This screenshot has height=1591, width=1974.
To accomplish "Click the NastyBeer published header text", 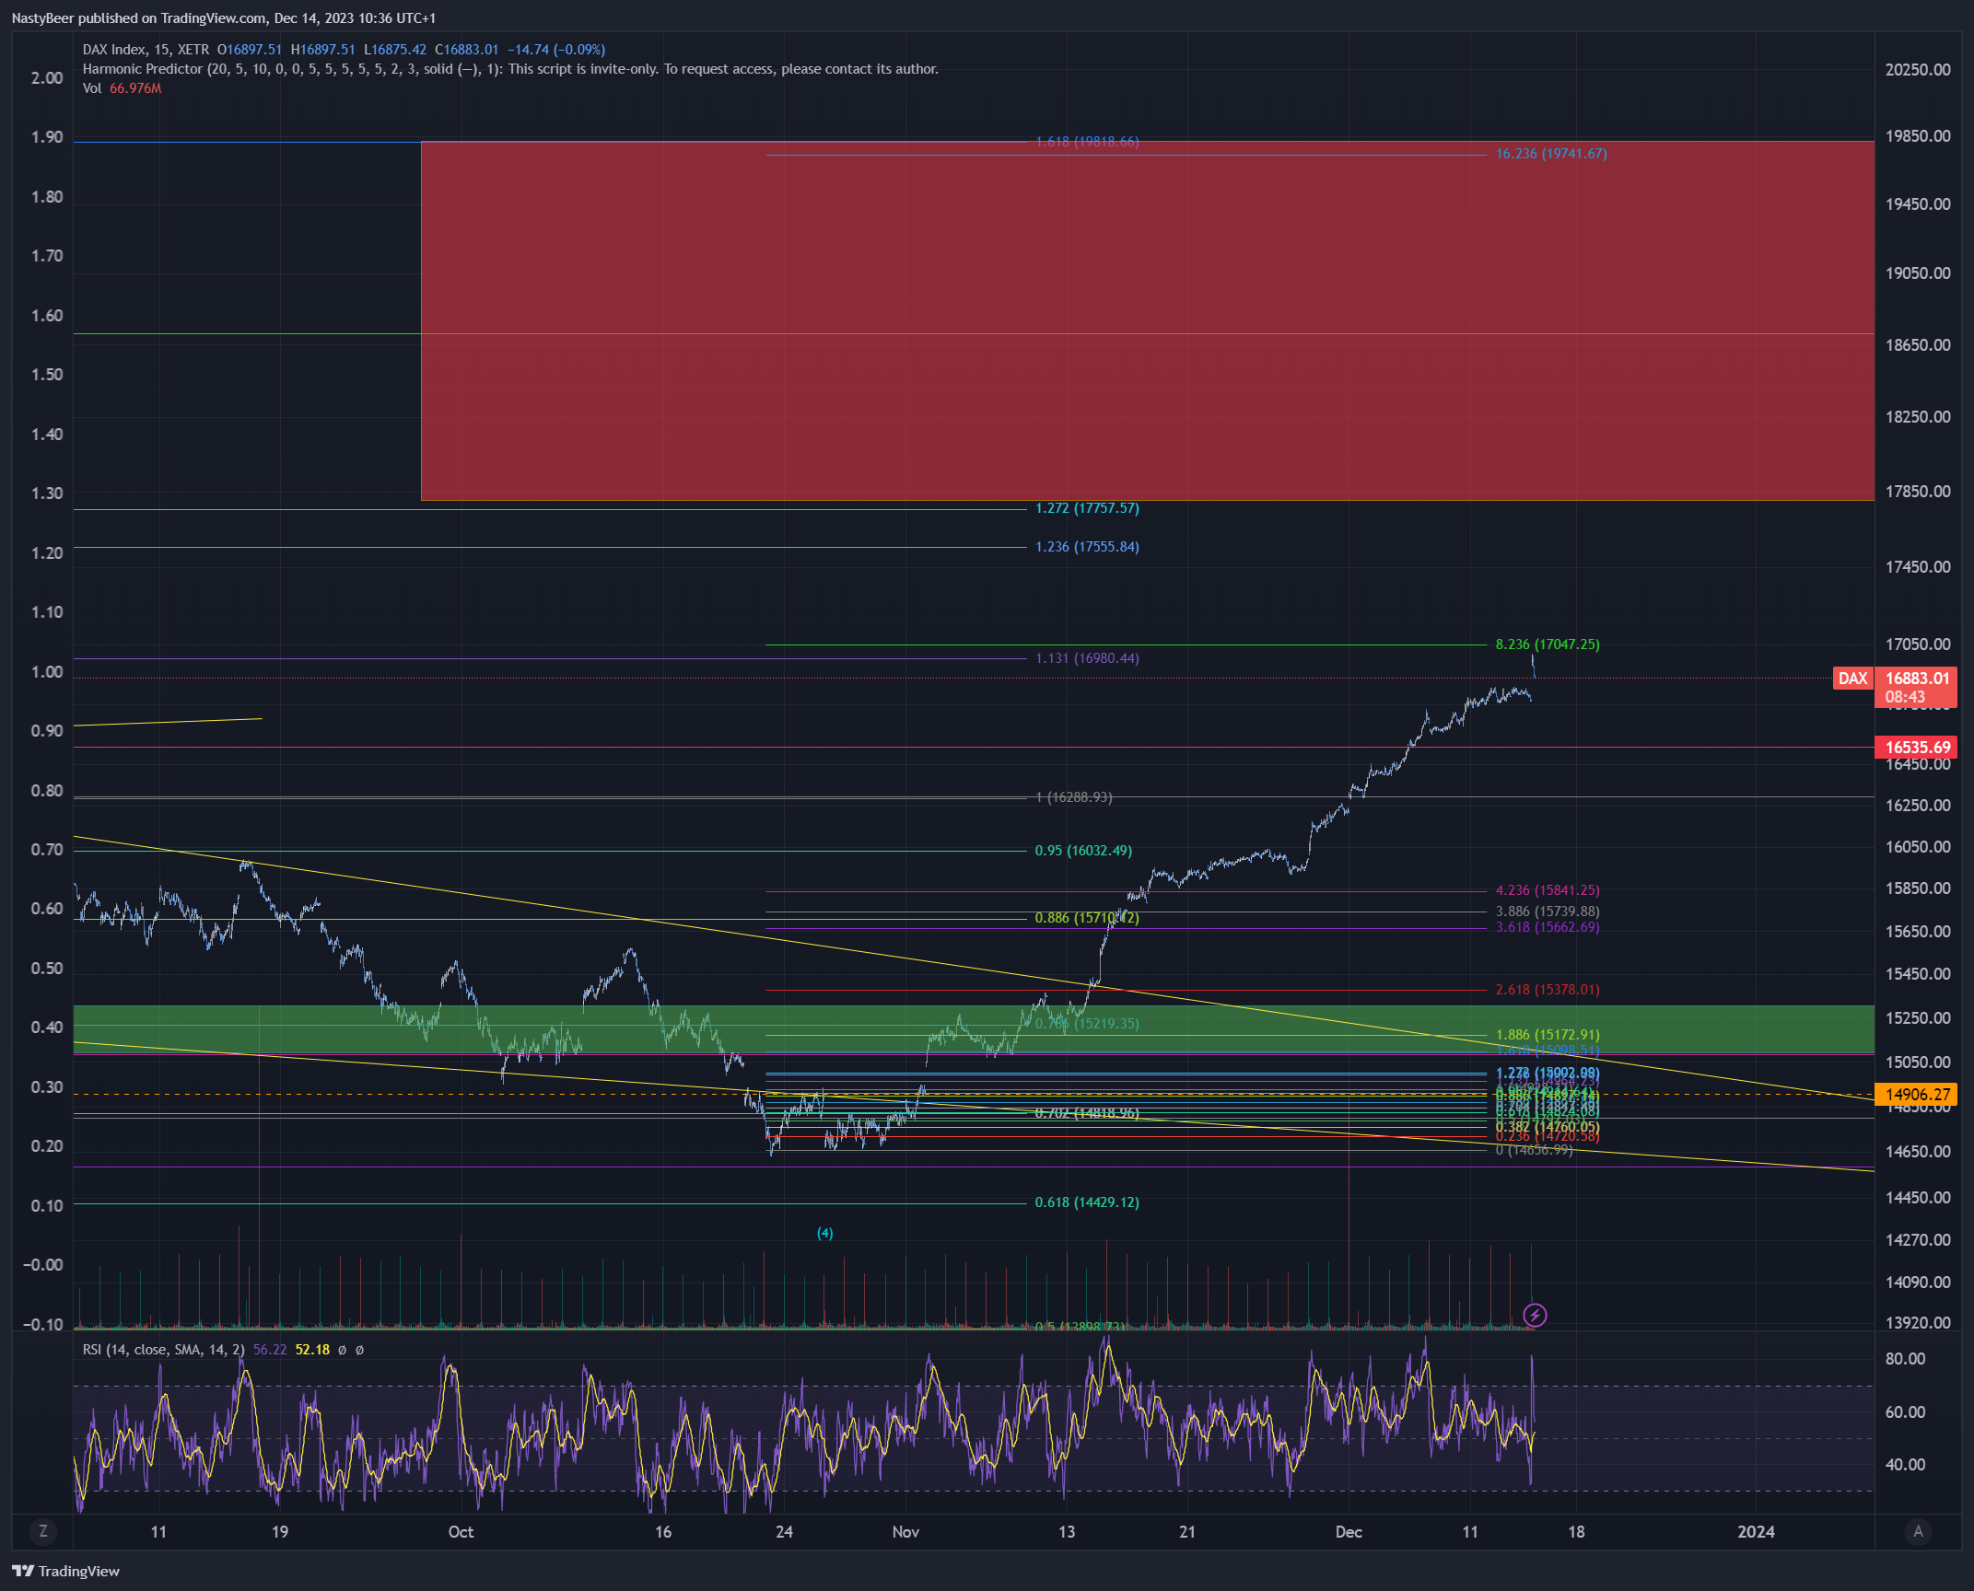I will pyautogui.click(x=223, y=17).
